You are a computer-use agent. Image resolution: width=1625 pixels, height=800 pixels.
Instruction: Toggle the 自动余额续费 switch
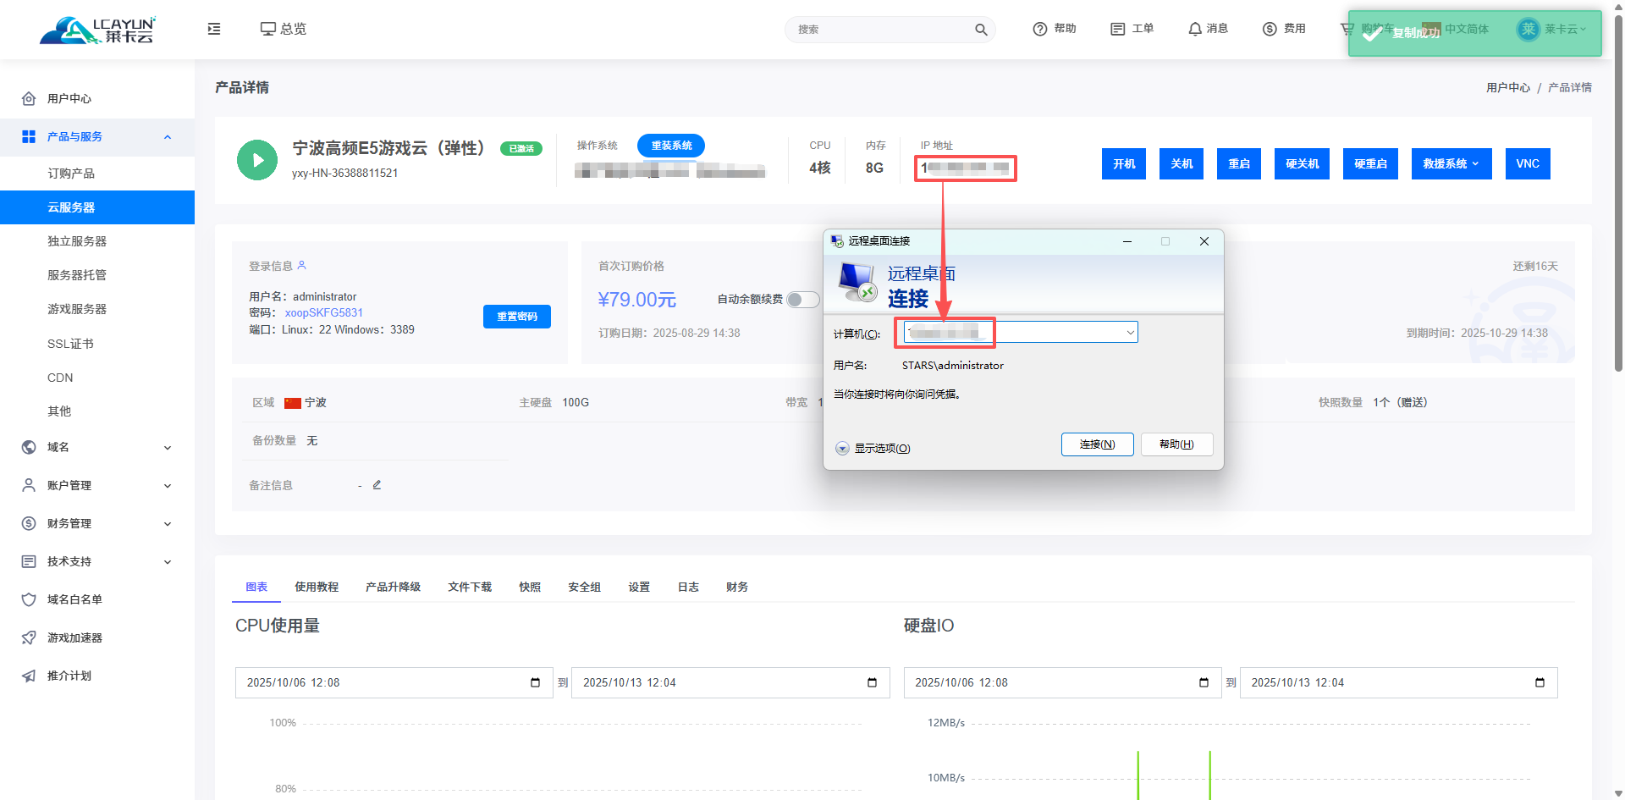pos(802,300)
